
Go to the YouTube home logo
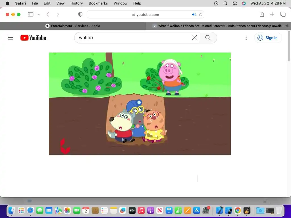point(33,38)
